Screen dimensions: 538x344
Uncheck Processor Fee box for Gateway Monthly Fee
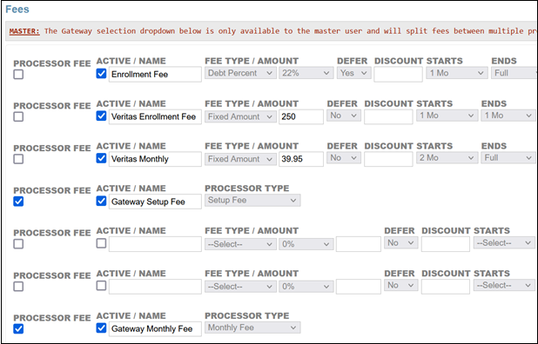coord(18,329)
